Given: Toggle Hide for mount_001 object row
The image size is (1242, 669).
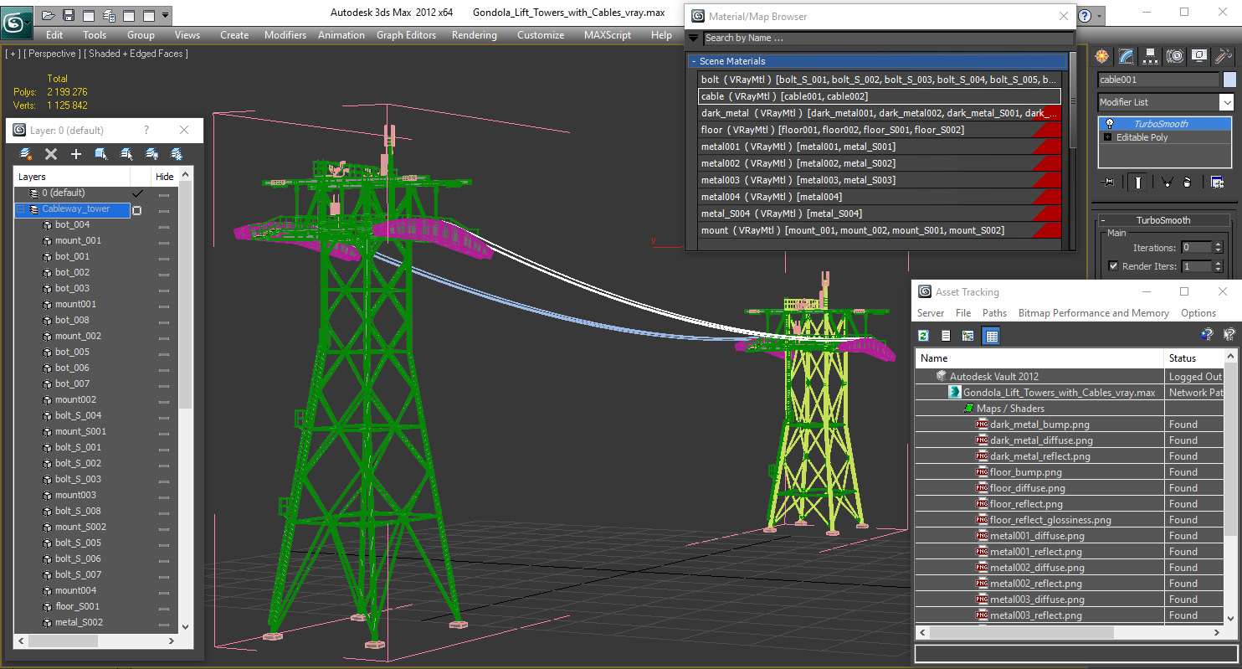Looking at the screenshot, I should (164, 241).
